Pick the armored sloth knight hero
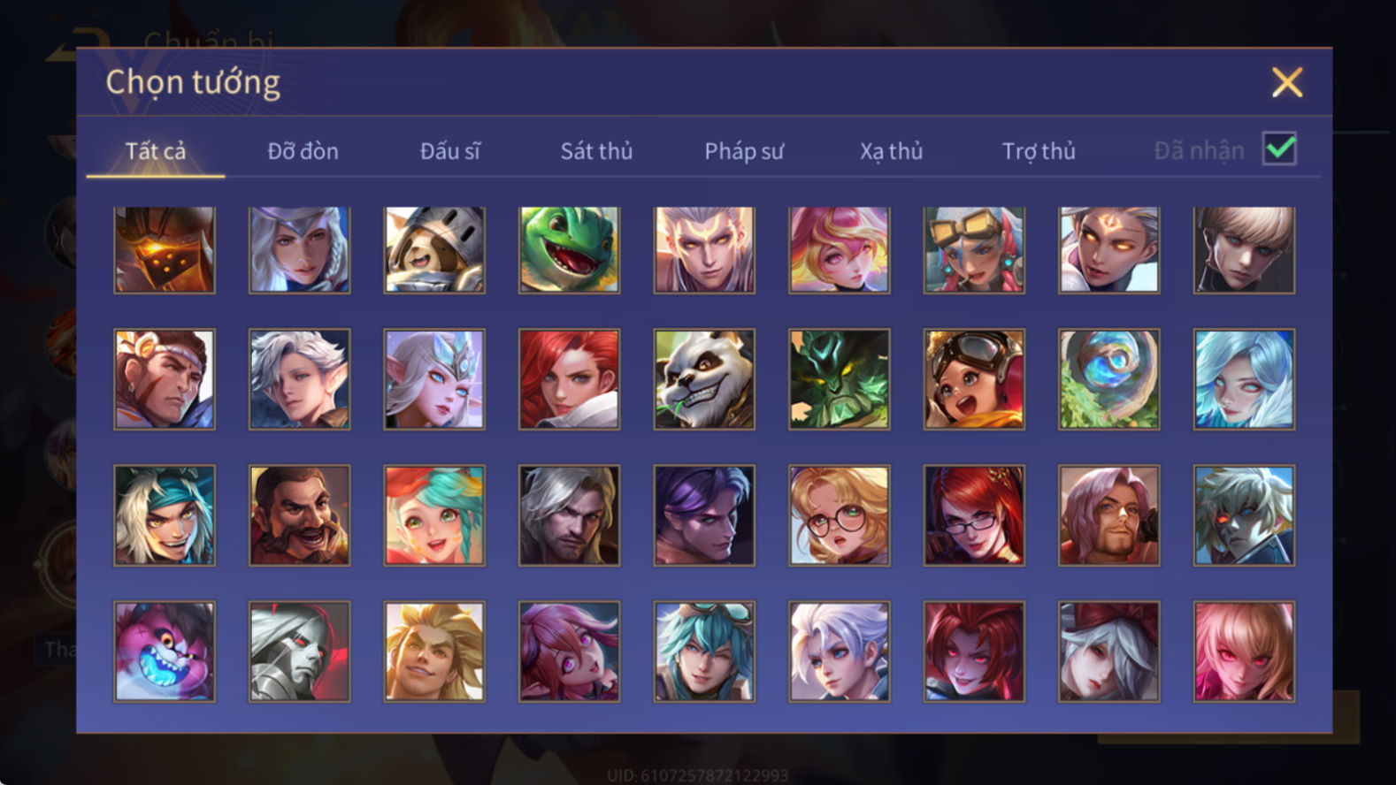Viewport: 1396px width, 785px height. coord(434,250)
